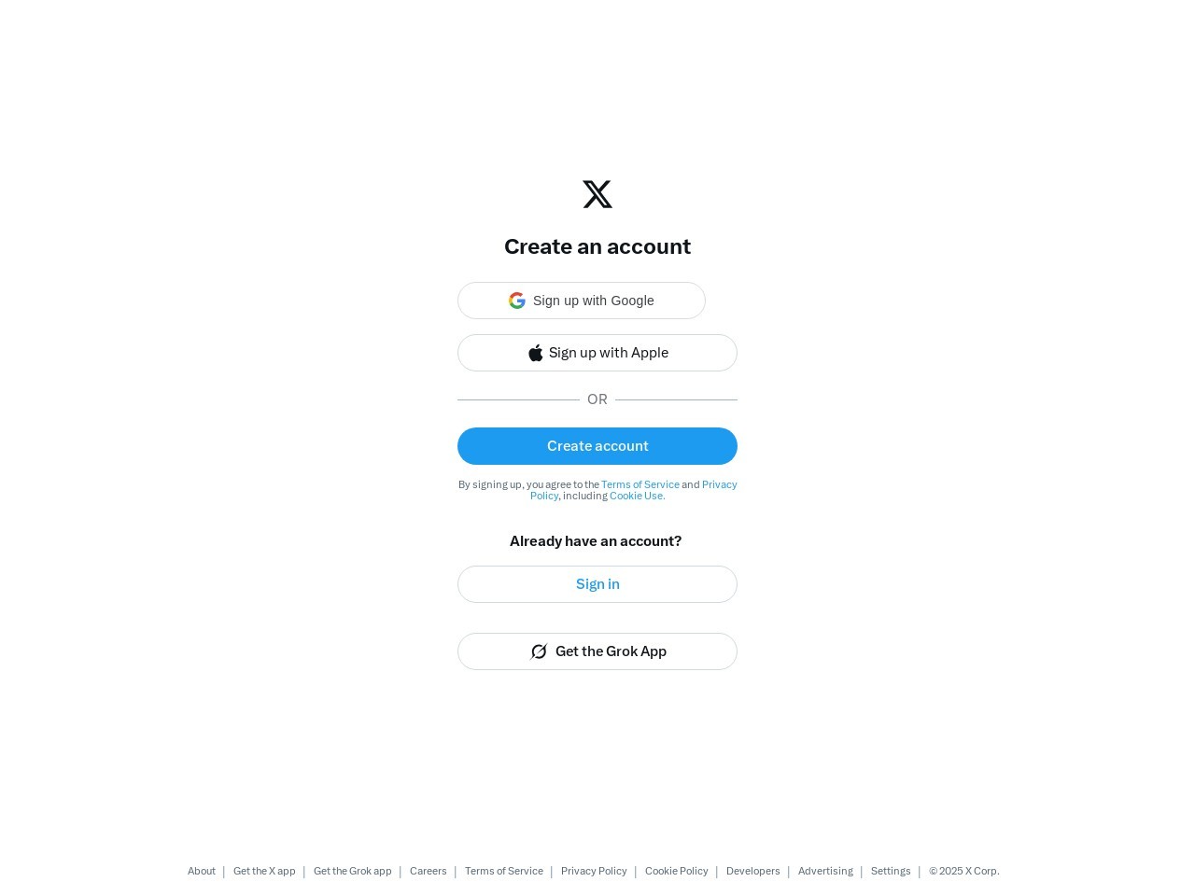
Task: Open the Cookie Use link
Action: pos(637,496)
